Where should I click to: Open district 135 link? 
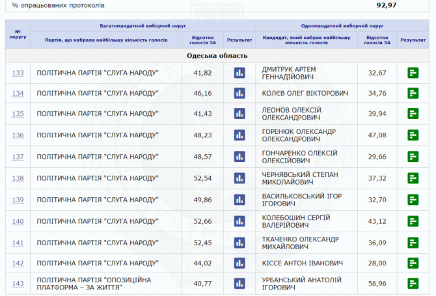(18, 114)
